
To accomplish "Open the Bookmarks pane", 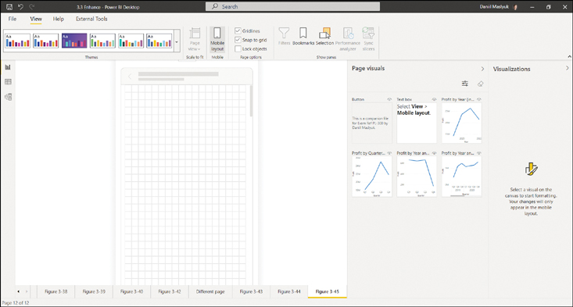I will (x=303, y=37).
